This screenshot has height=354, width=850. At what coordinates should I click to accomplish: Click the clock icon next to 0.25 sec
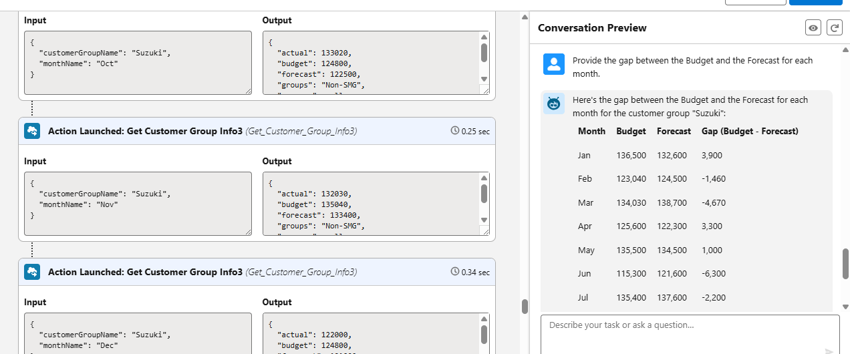[x=455, y=131]
